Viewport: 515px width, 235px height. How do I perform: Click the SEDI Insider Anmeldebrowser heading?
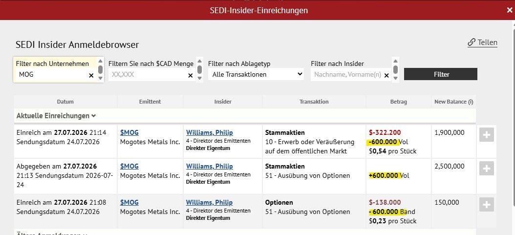[x=77, y=44]
